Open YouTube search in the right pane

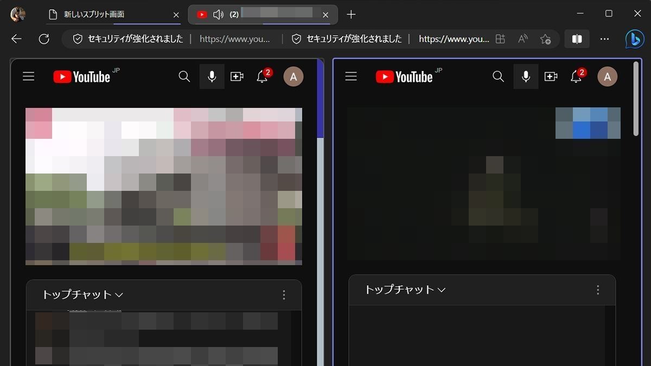[x=498, y=77]
